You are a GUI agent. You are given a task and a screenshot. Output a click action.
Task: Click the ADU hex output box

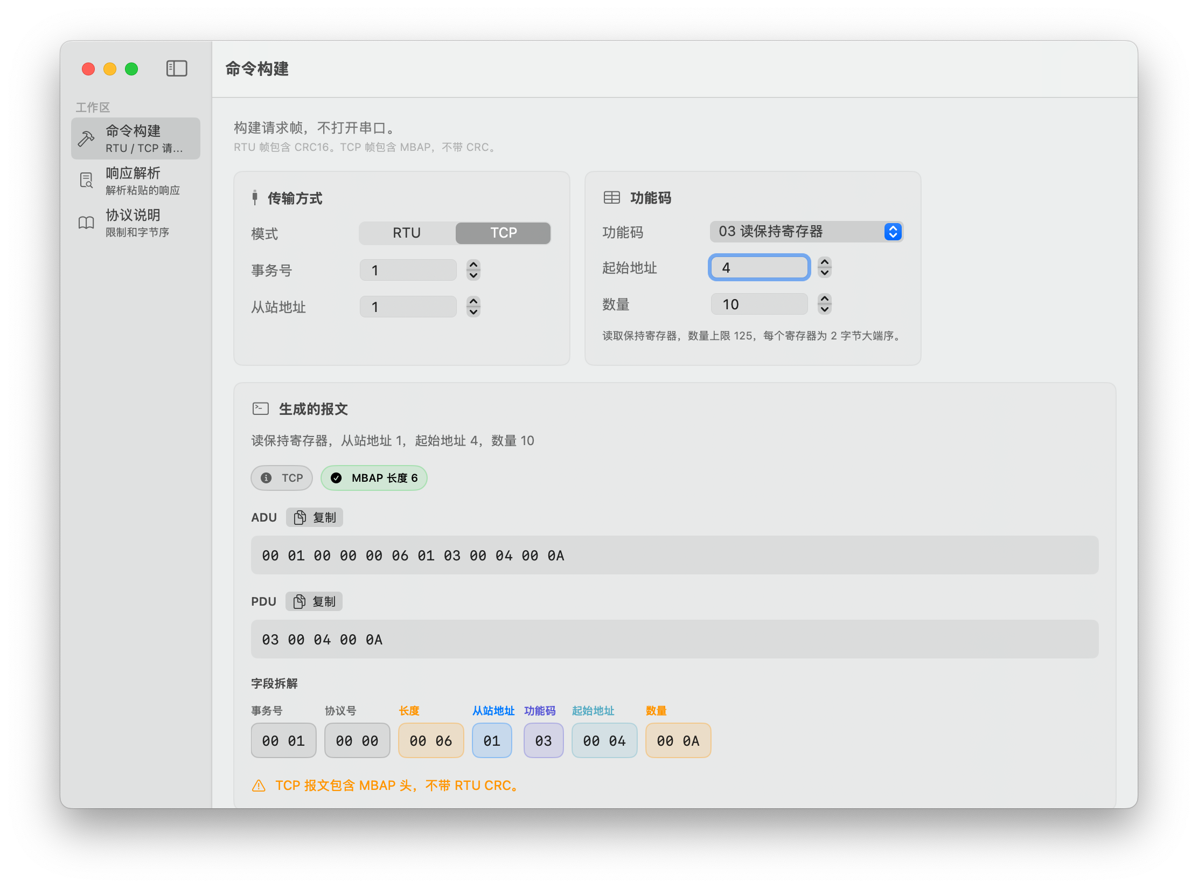pos(674,555)
